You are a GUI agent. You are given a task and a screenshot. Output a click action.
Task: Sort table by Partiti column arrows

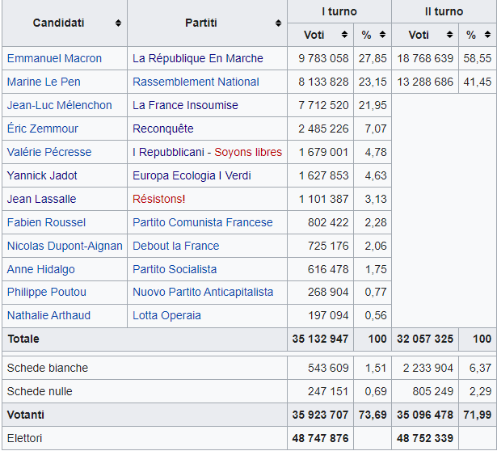(279, 23)
